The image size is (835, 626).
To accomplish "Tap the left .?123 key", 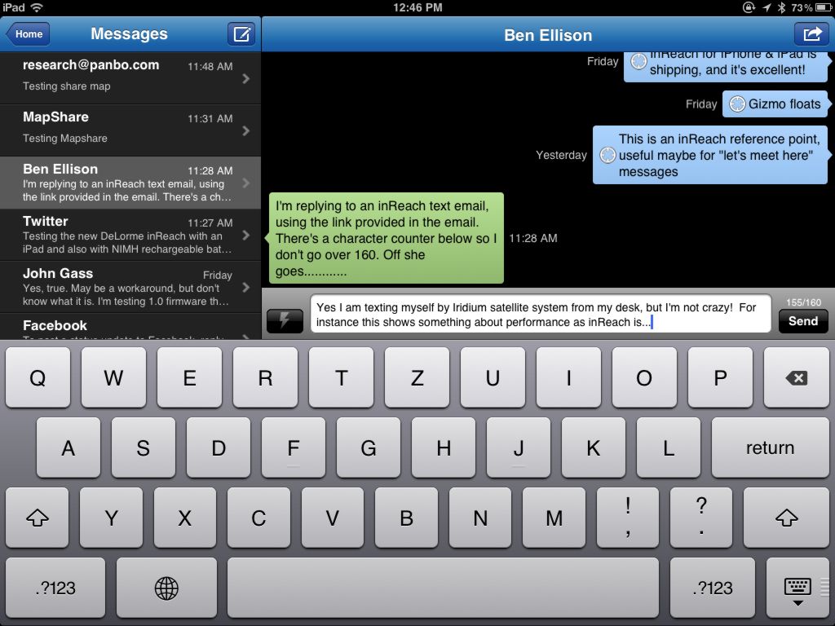I will (55, 589).
